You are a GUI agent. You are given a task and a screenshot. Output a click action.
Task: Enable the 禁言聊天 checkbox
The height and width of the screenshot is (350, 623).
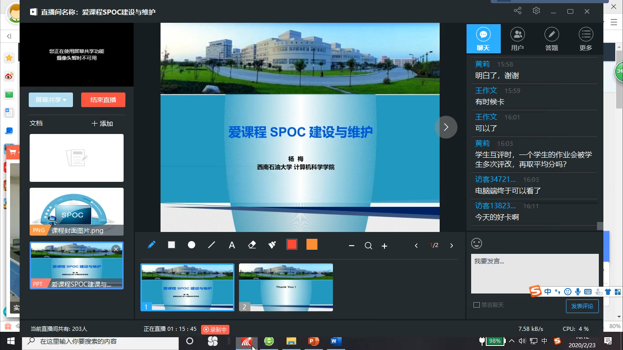pyautogui.click(x=477, y=305)
